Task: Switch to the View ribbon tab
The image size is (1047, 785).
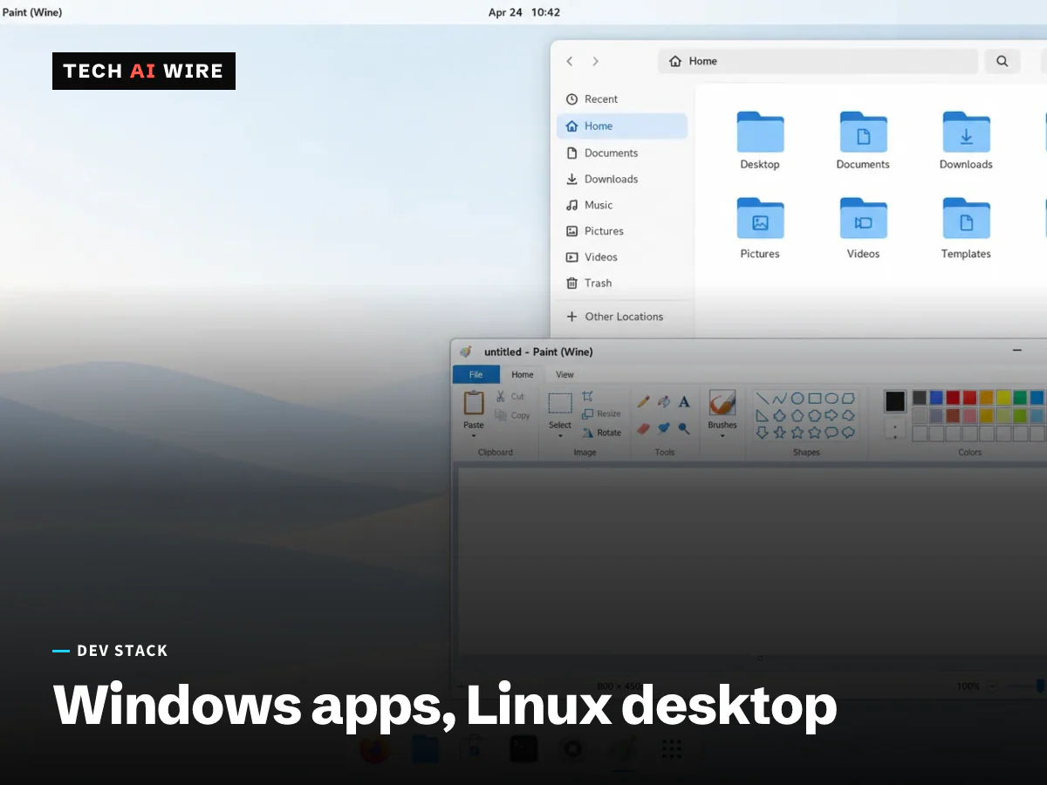Action: (565, 374)
